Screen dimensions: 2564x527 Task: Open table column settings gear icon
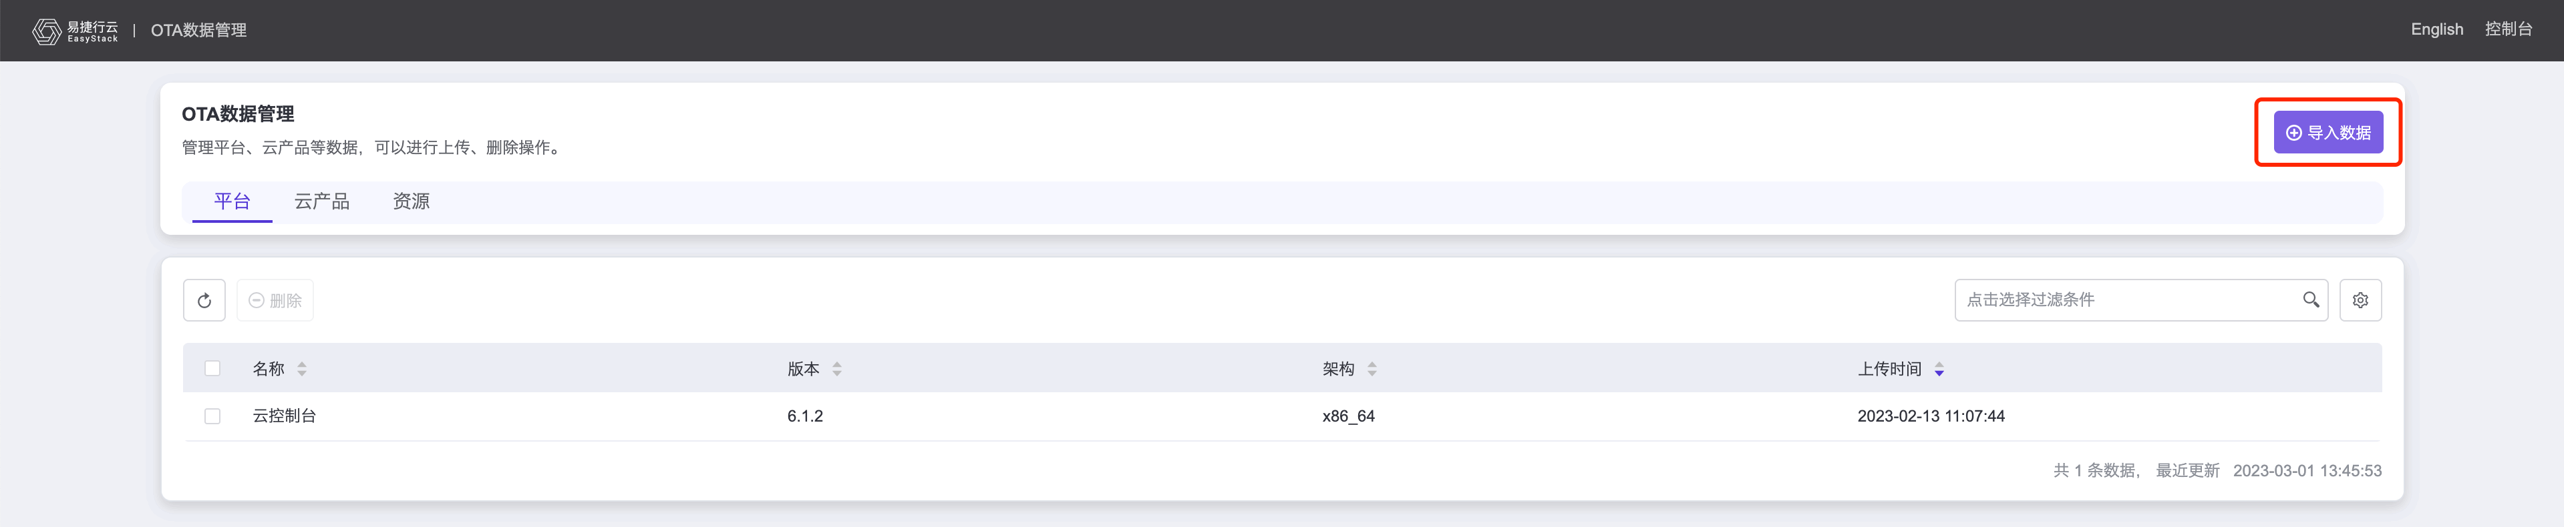click(2359, 300)
